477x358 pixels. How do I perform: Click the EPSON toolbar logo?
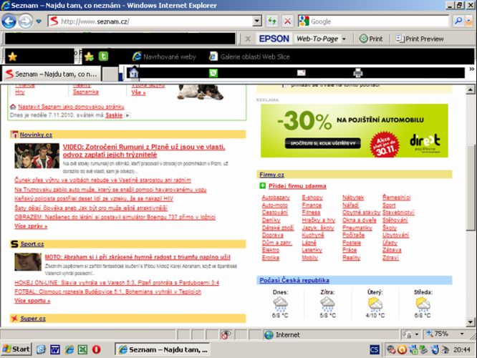274,39
